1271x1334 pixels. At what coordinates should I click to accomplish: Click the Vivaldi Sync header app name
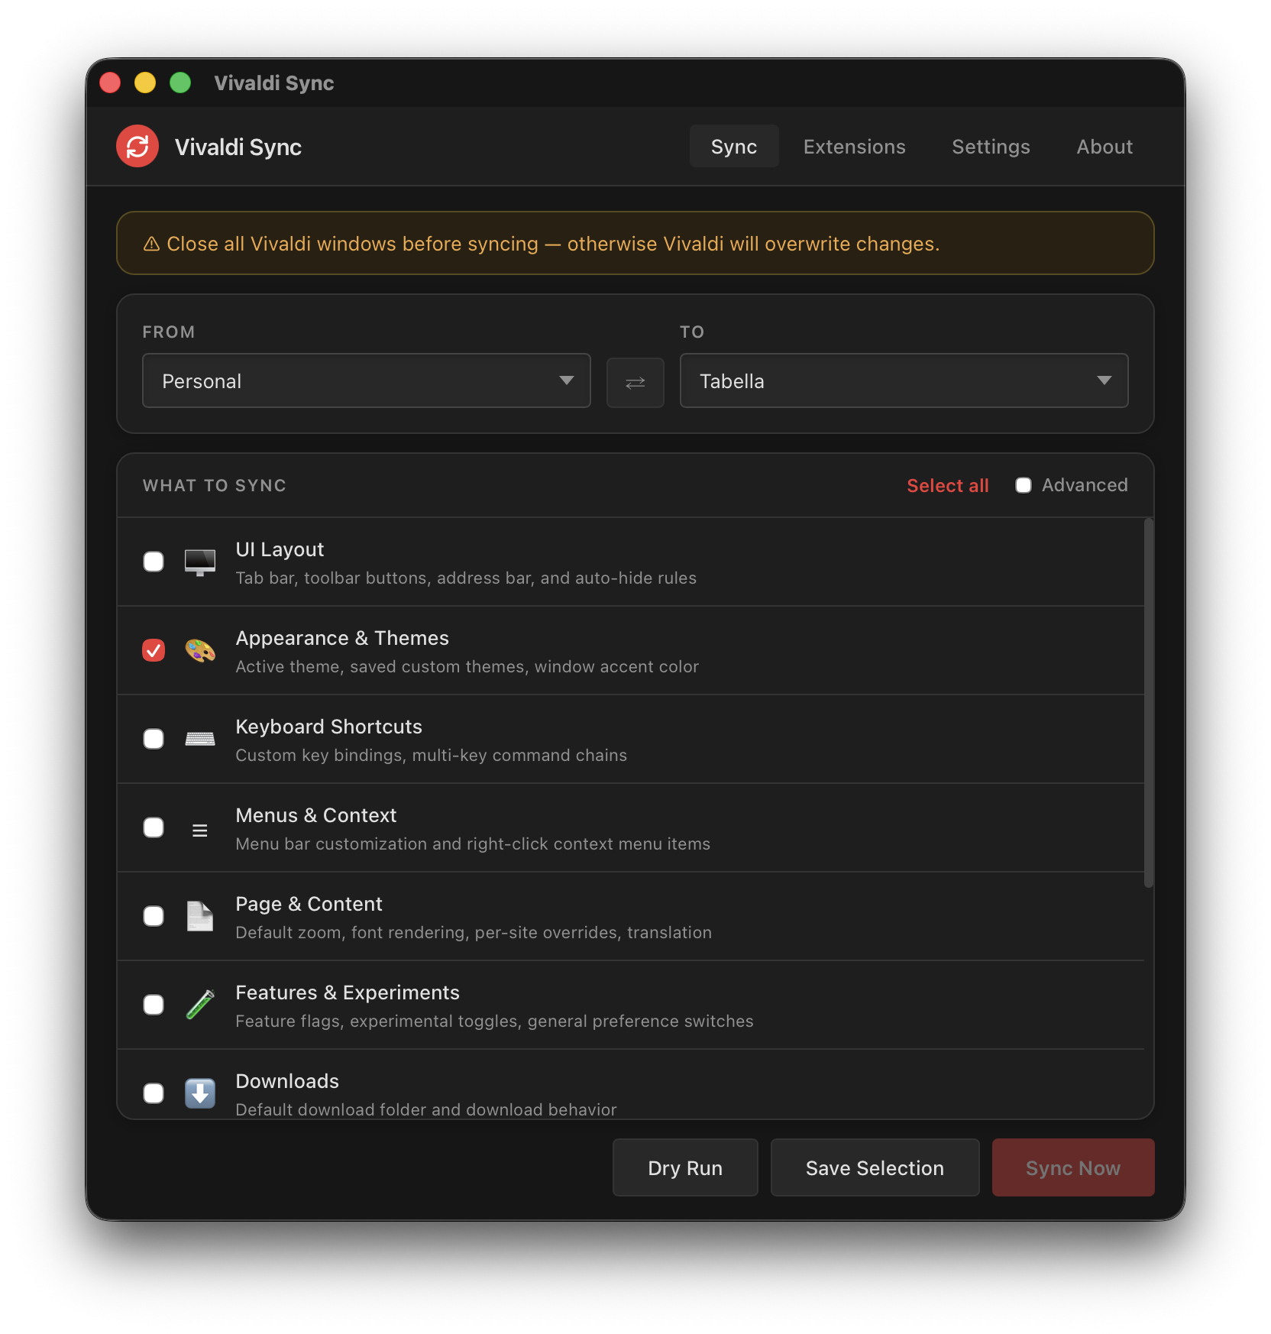pyautogui.click(x=238, y=147)
